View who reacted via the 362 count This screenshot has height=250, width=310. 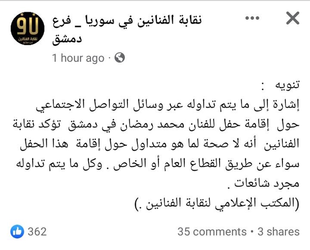(37, 232)
